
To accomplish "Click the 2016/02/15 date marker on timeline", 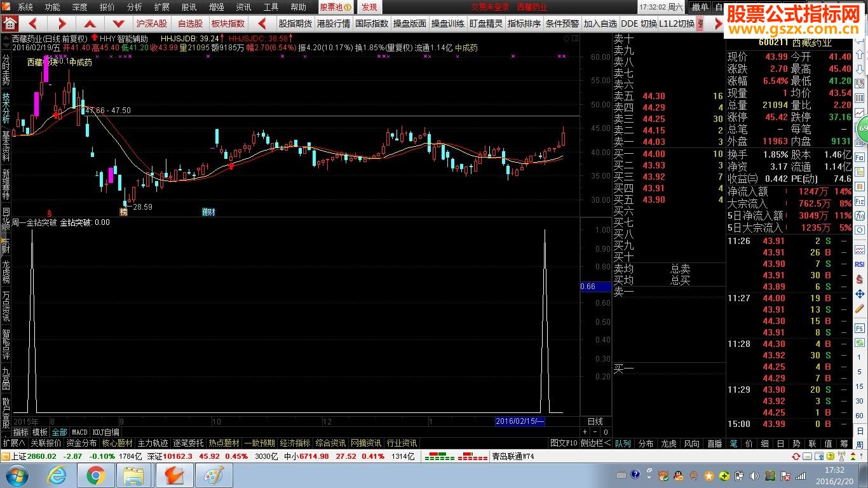I will [x=520, y=421].
